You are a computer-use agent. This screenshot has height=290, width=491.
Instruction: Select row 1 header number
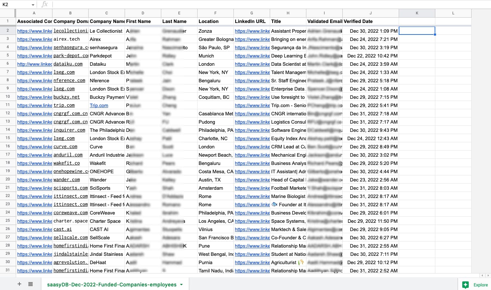(x=8, y=21)
